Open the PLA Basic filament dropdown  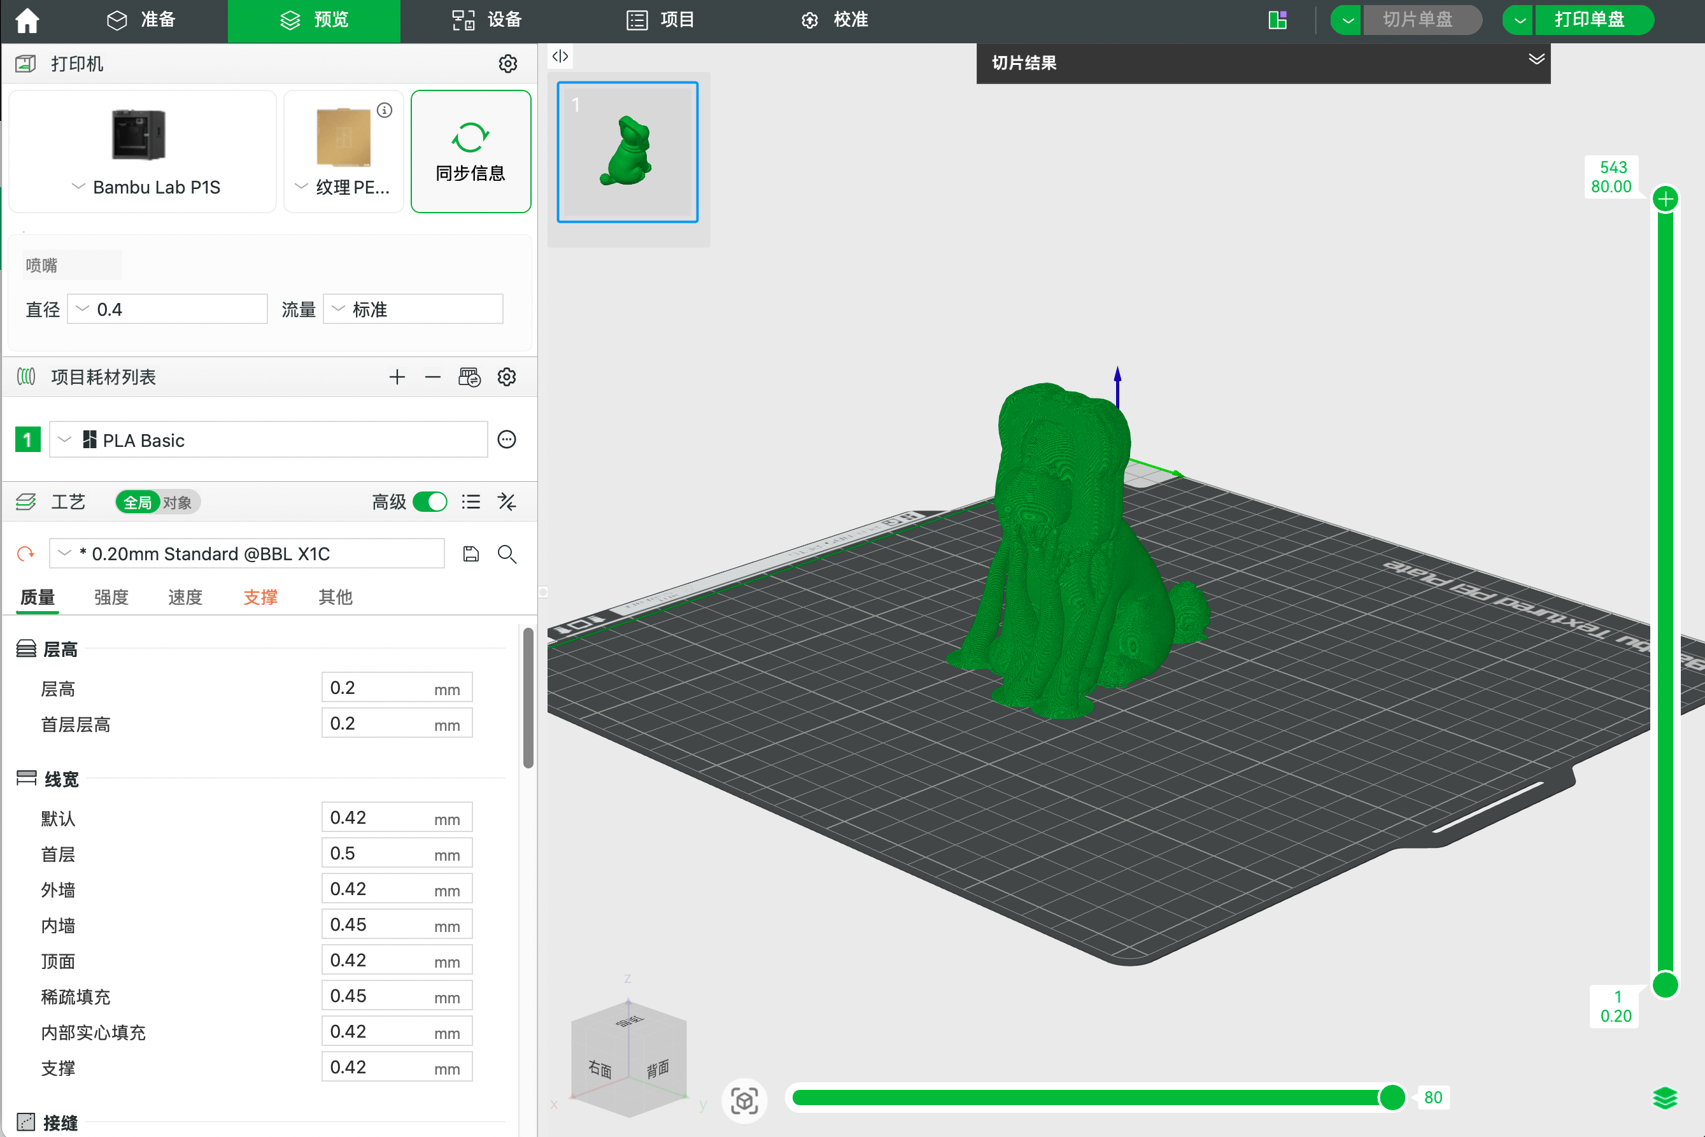click(x=268, y=439)
